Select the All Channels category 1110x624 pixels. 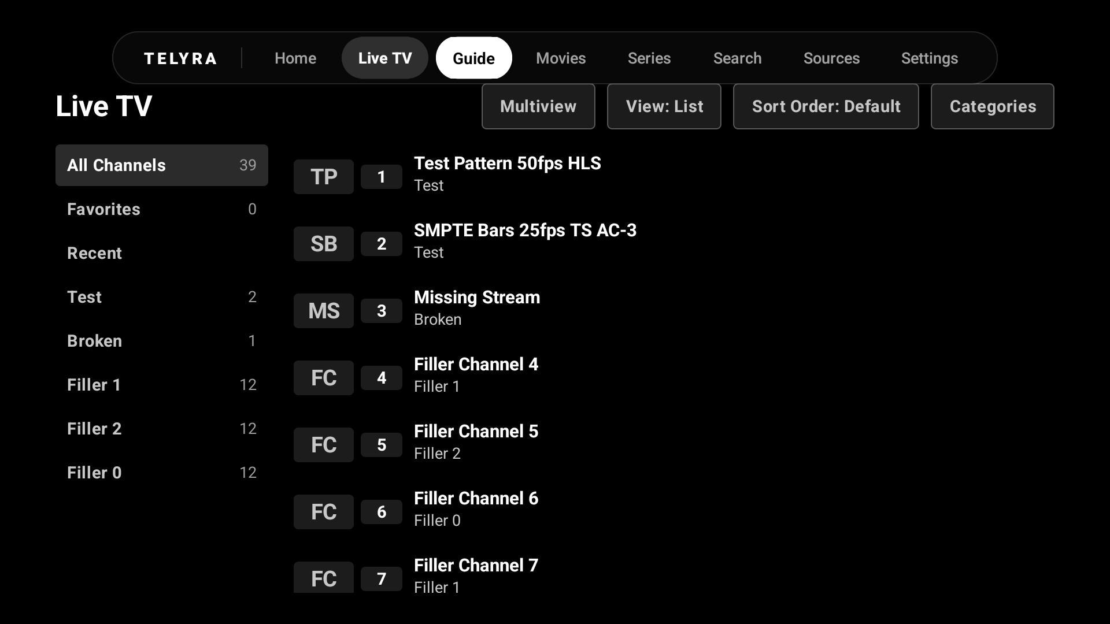(x=162, y=165)
